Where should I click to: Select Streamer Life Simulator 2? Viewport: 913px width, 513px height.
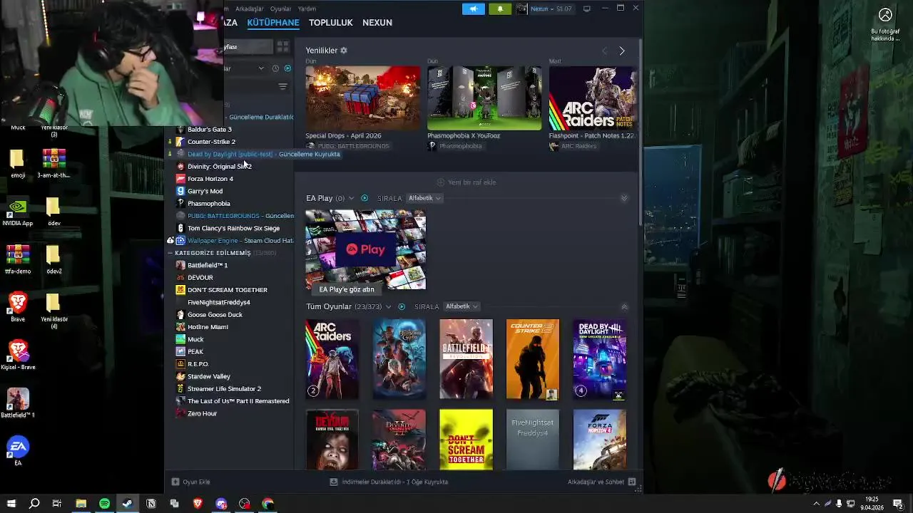click(x=224, y=389)
